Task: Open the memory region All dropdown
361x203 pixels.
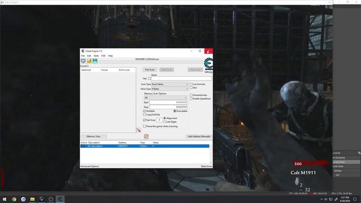Action: [165, 98]
